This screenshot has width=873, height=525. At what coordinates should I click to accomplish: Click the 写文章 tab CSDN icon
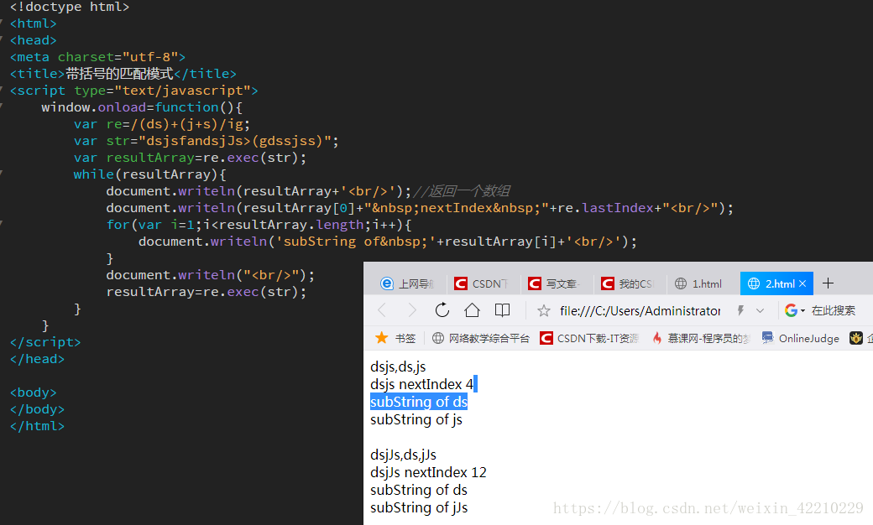click(x=535, y=283)
